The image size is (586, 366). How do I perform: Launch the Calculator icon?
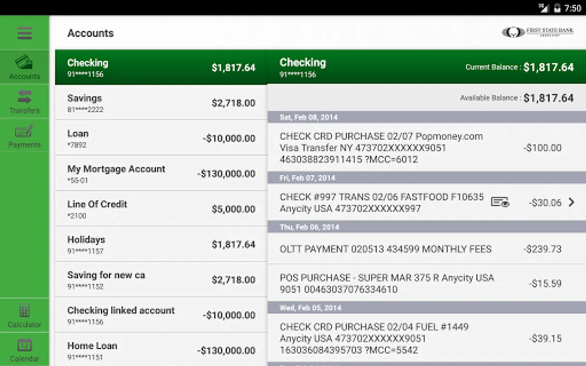click(24, 311)
